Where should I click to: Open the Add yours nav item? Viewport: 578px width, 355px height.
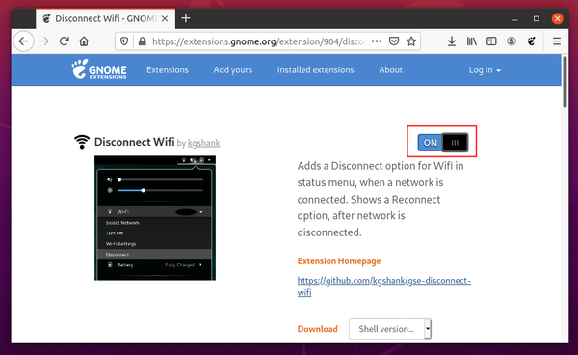point(232,70)
